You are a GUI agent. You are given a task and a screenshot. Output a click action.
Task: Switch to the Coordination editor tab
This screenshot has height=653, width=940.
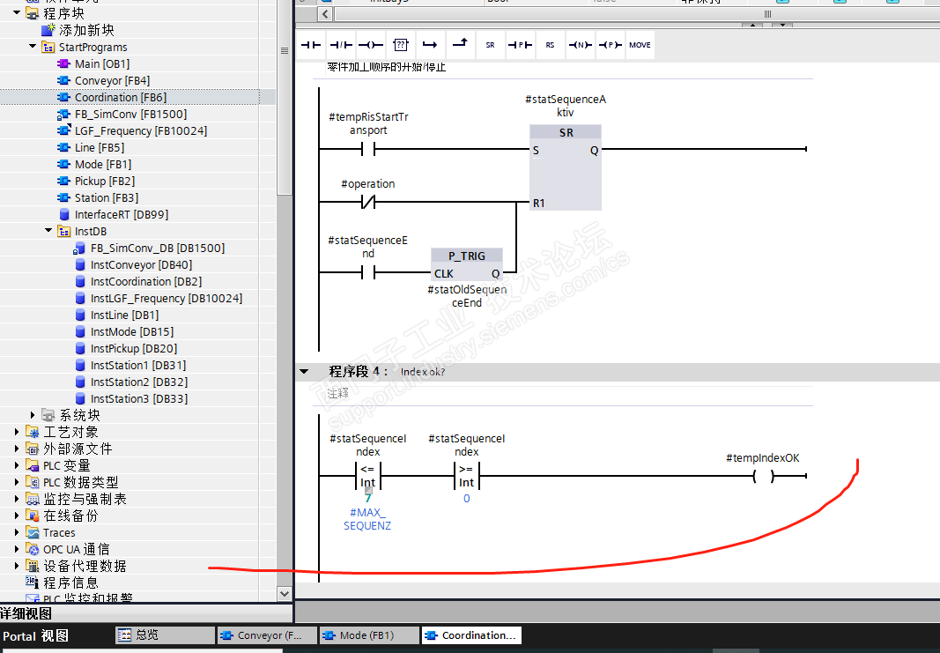point(471,635)
